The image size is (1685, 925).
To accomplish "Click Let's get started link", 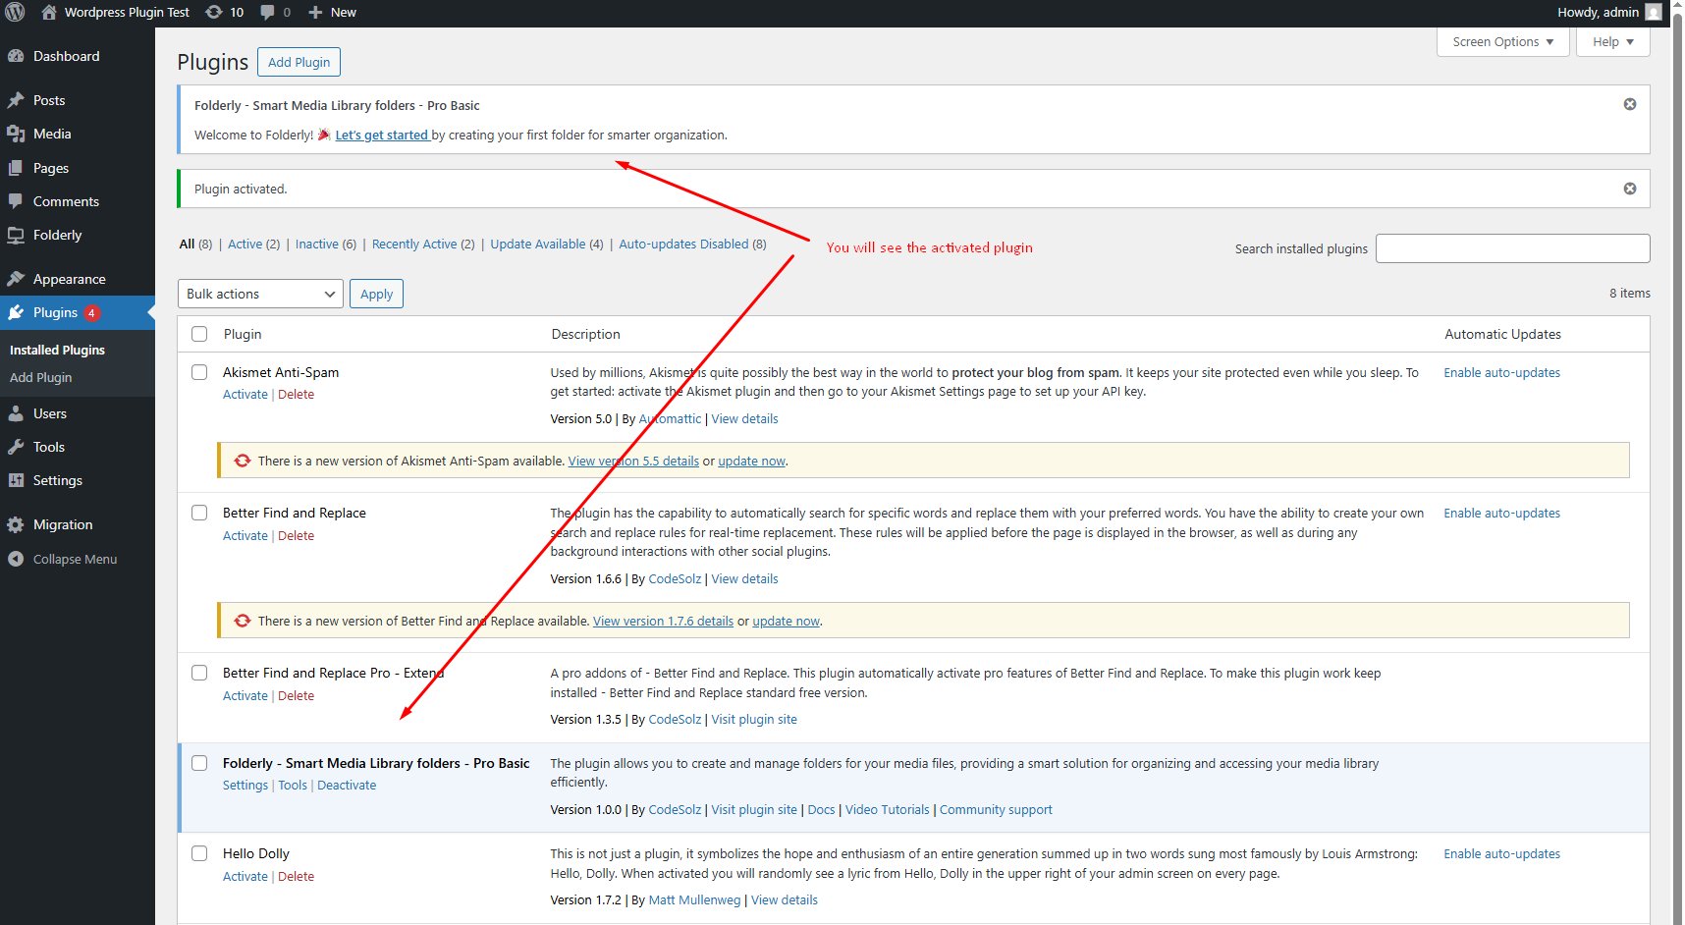I will (x=382, y=135).
